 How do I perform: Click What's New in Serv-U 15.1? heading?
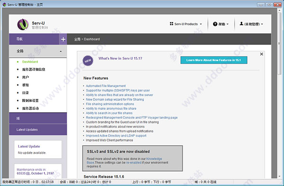click(x=120, y=58)
